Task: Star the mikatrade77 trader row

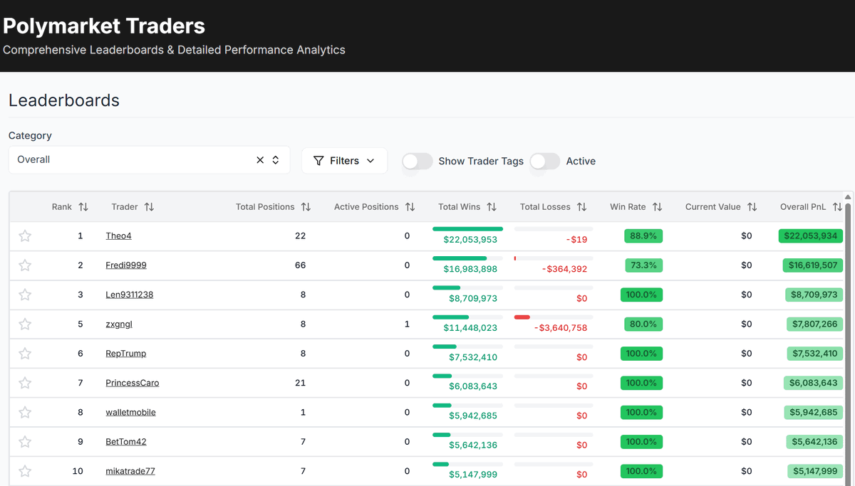Action: click(25, 471)
